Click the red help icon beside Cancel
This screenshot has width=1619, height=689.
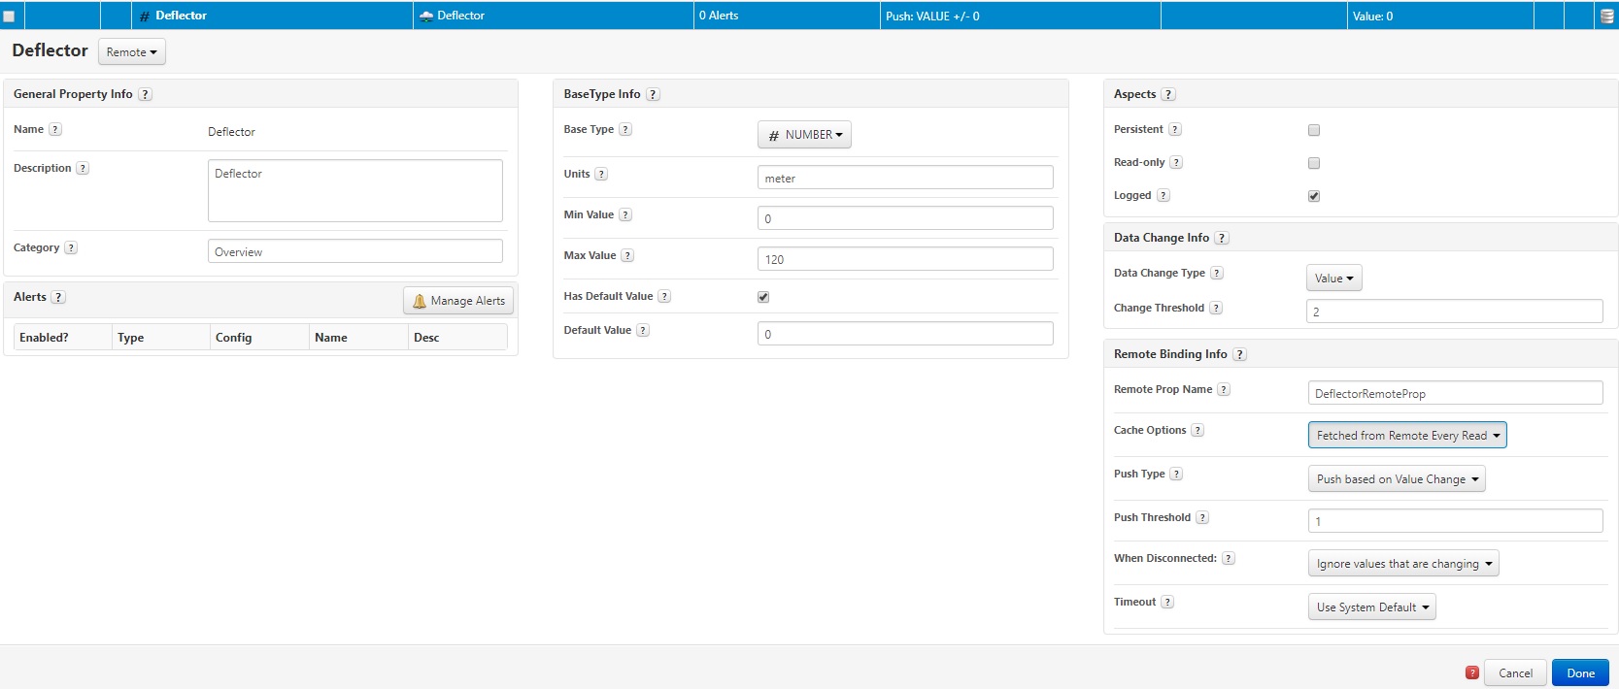click(x=1471, y=673)
